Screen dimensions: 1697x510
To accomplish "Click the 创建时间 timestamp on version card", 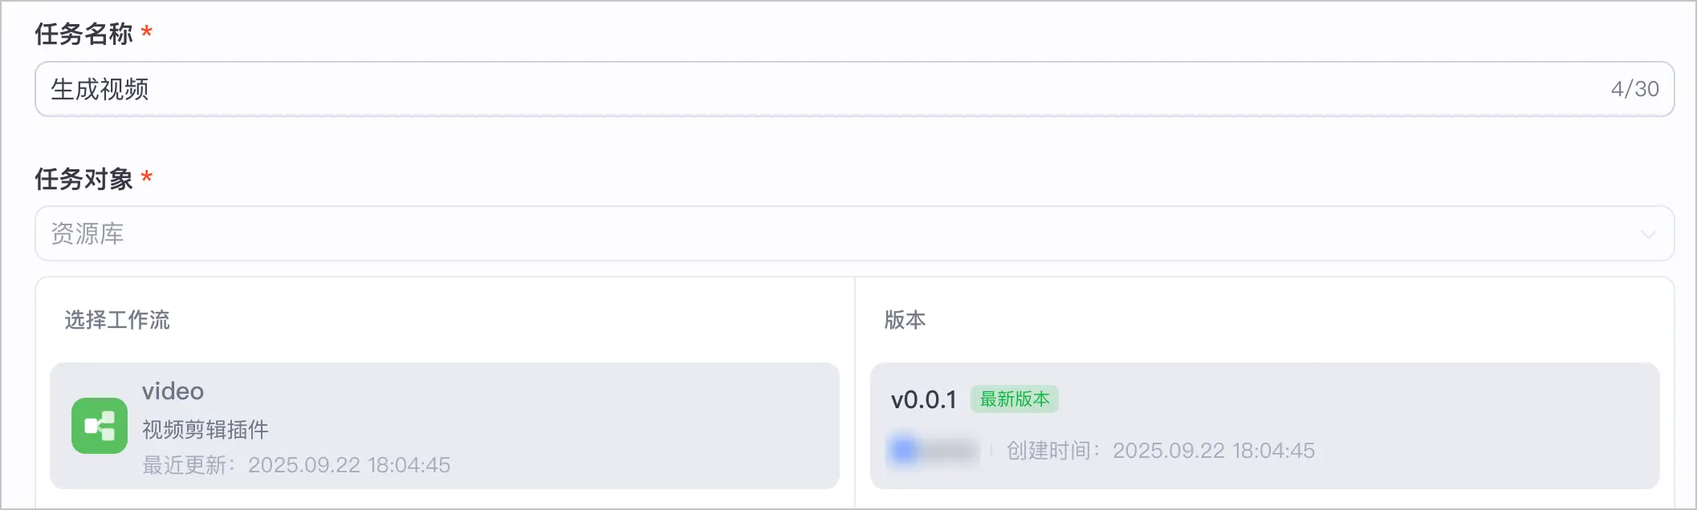I will click(x=1161, y=451).
